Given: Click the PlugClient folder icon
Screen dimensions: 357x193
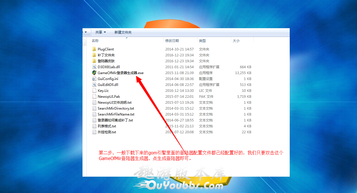Looking at the screenshot, I should click(94, 49).
